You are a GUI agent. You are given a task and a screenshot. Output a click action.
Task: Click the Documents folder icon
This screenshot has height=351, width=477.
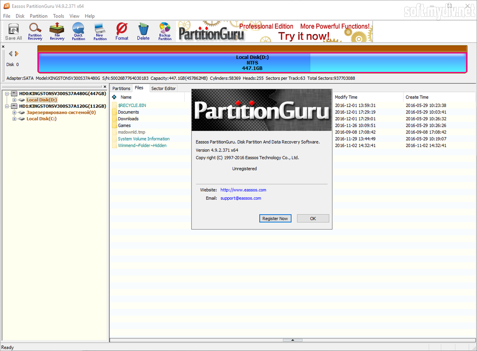(x=114, y=112)
